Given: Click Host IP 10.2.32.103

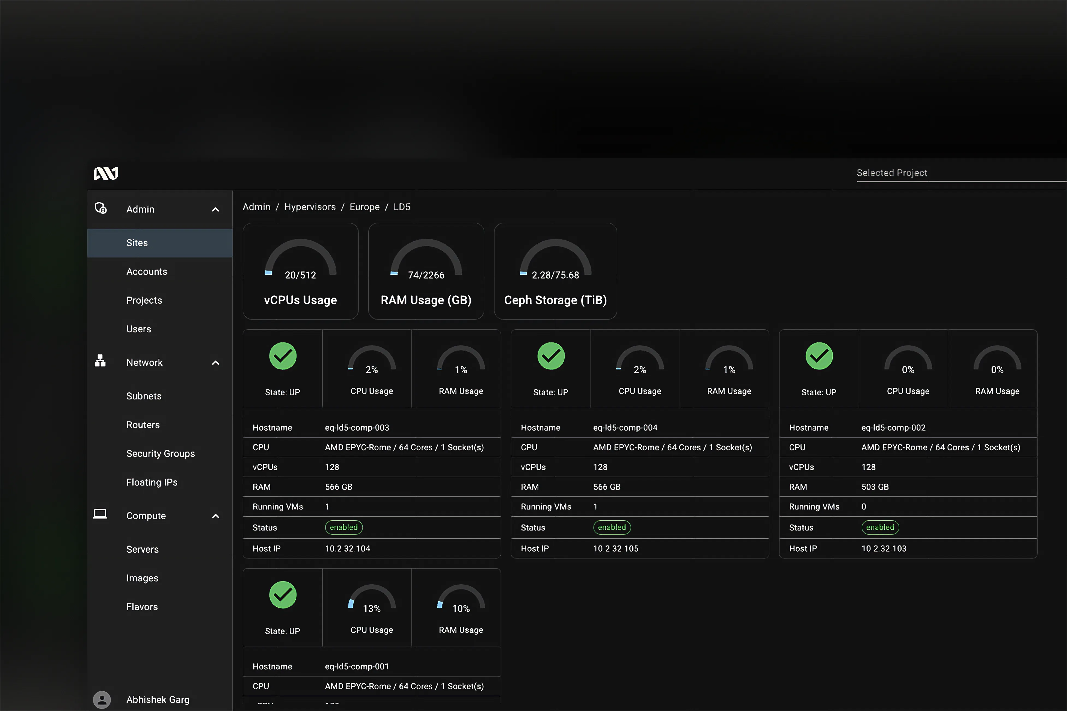Looking at the screenshot, I should click(884, 549).
